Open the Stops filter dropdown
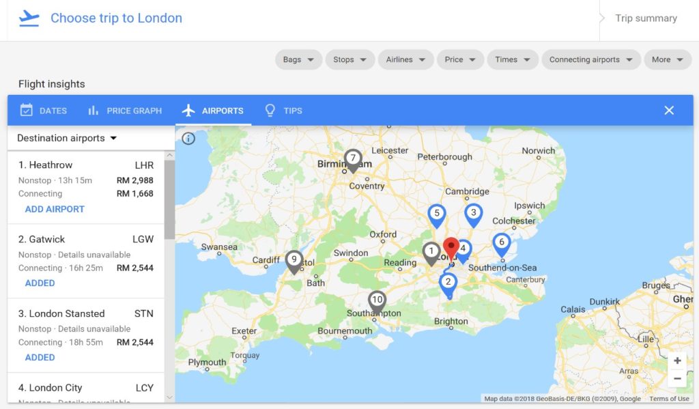Screen dimensions: 699x409 [350, 59]
